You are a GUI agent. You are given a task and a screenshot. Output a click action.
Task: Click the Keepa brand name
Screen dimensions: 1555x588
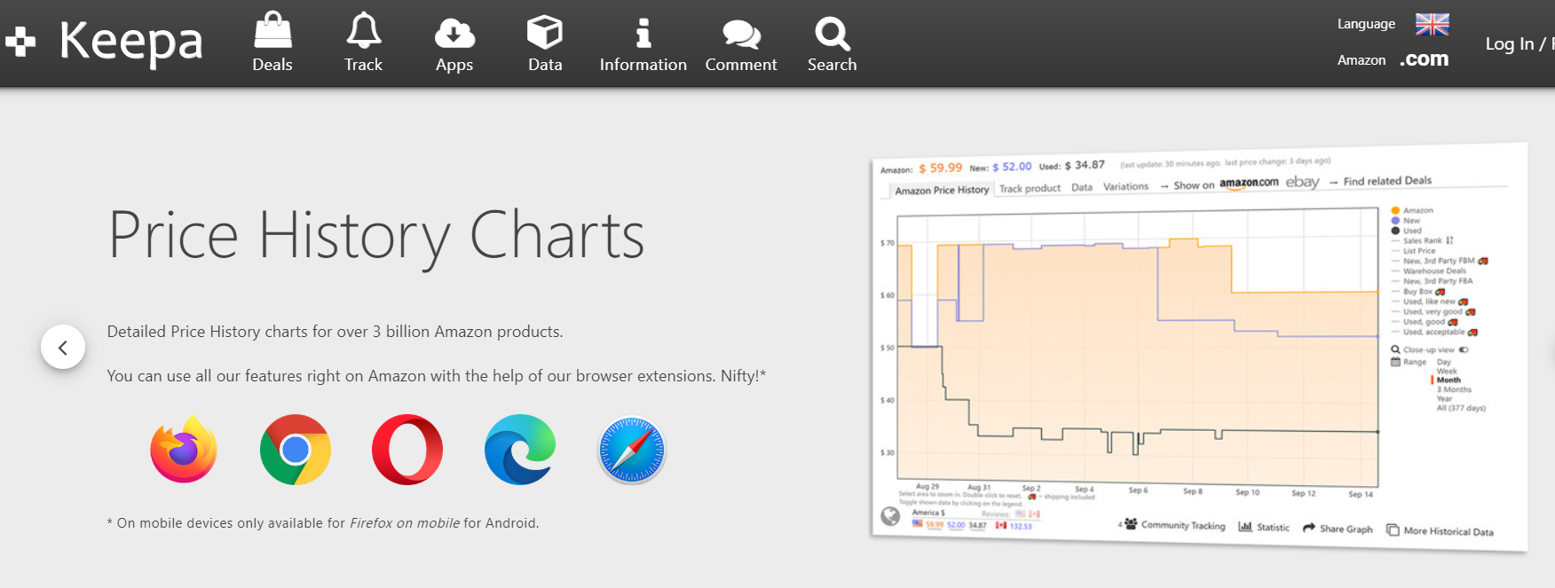coord(131,42)
